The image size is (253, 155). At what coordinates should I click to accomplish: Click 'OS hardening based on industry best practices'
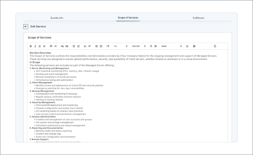click(59, 111)
